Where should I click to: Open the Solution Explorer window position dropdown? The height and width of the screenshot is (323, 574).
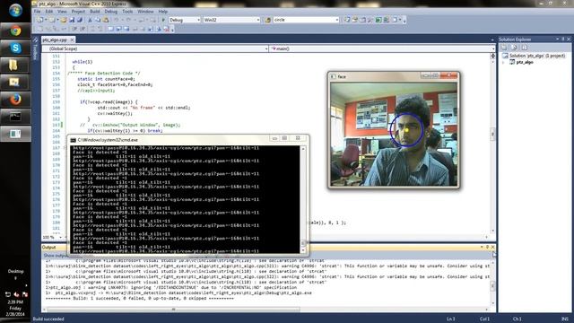click(558, 39)
